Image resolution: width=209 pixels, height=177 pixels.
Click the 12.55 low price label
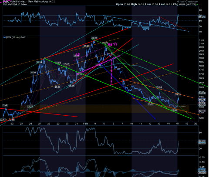[12, 120]
